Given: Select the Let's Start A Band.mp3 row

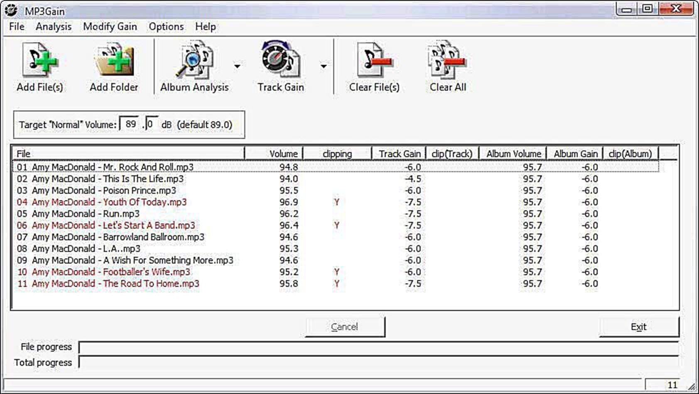Looking at the screenshot, I should [x=336, y=225].
